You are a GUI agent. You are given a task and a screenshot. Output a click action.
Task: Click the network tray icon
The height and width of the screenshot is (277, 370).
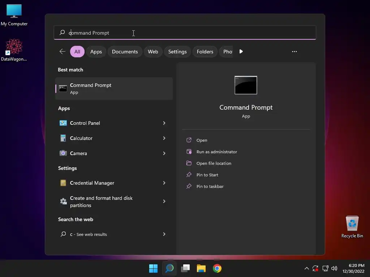pyautogui.click(x=326, y=268)
